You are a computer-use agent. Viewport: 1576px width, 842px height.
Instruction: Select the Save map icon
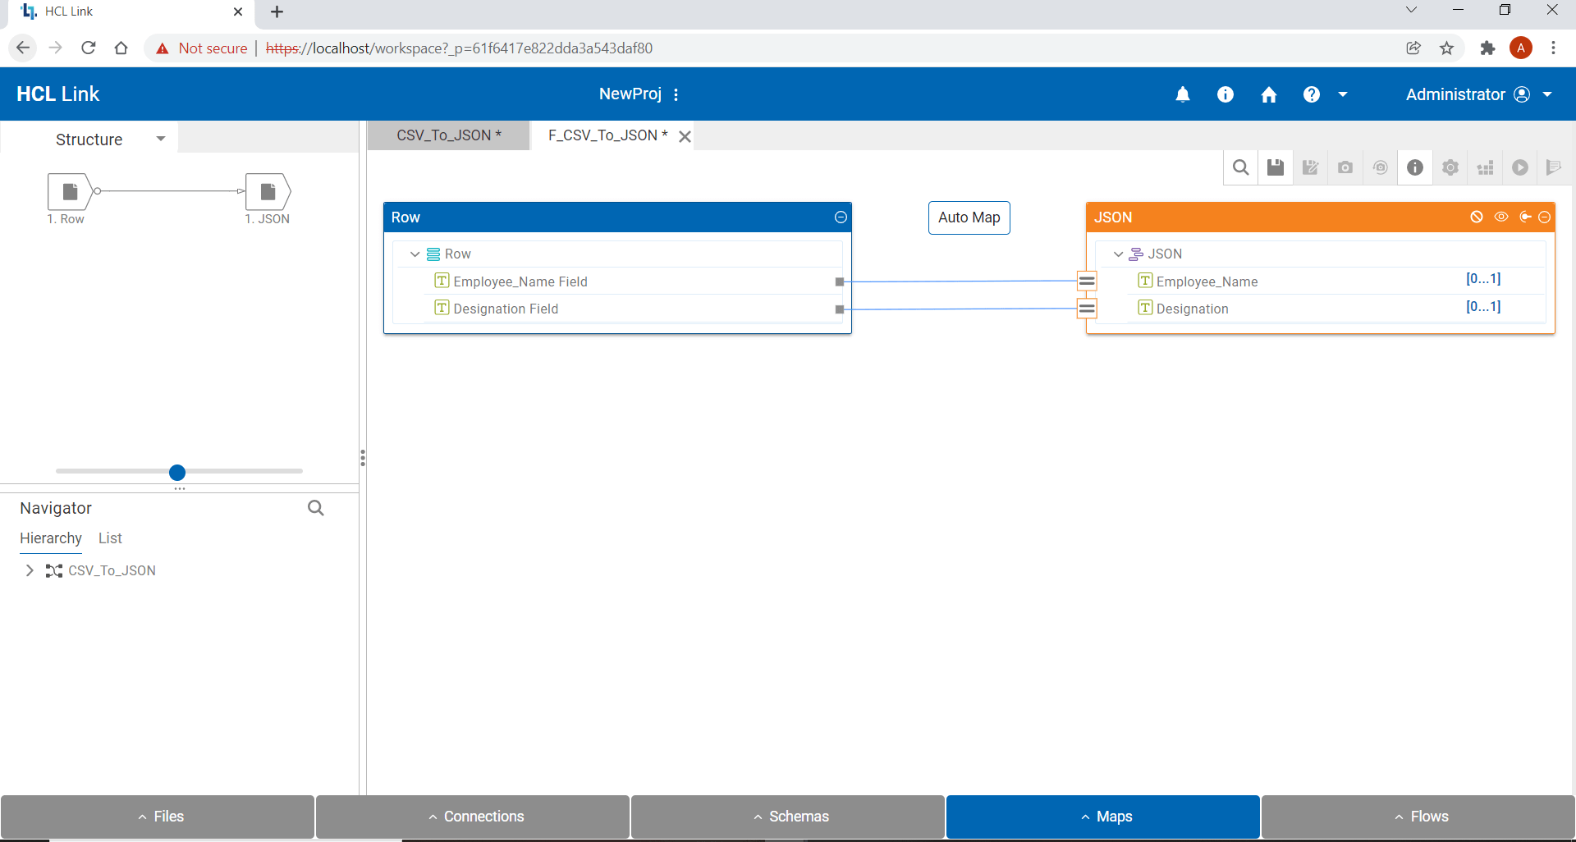(1275, 167)
